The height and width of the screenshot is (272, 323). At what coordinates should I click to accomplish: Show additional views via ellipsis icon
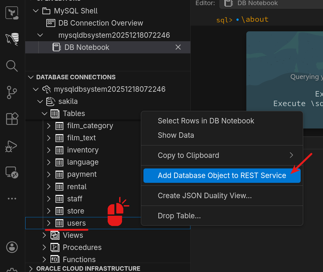click(12, 198)
